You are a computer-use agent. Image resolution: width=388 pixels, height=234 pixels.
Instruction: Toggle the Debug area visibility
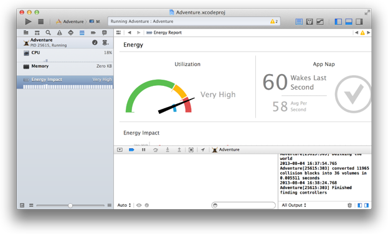pyautogui.click(x=349, y=22)
